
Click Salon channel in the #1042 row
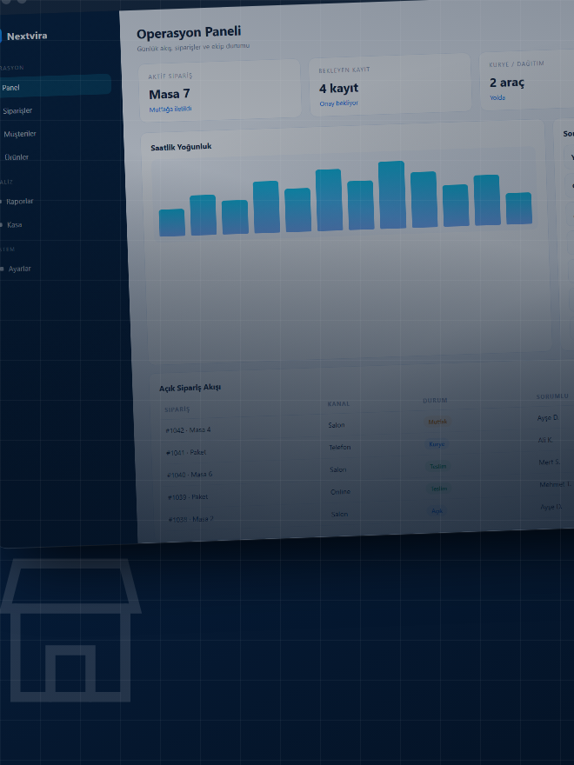click(x=337, y=425)
